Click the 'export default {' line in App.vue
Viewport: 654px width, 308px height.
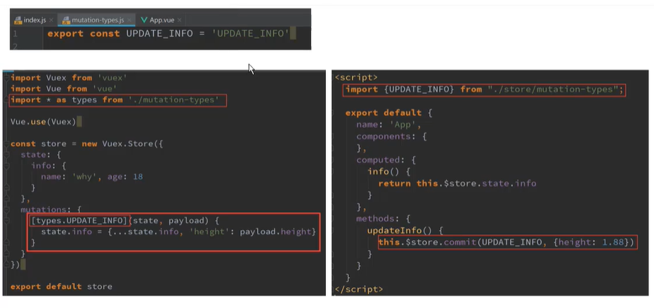[388, 113]
